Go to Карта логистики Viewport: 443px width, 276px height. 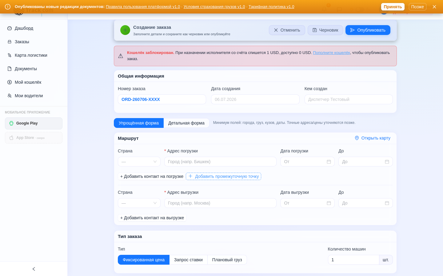click(34, 55)
